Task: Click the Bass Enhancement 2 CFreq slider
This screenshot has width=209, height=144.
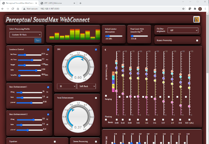Action: click(29, 120)
